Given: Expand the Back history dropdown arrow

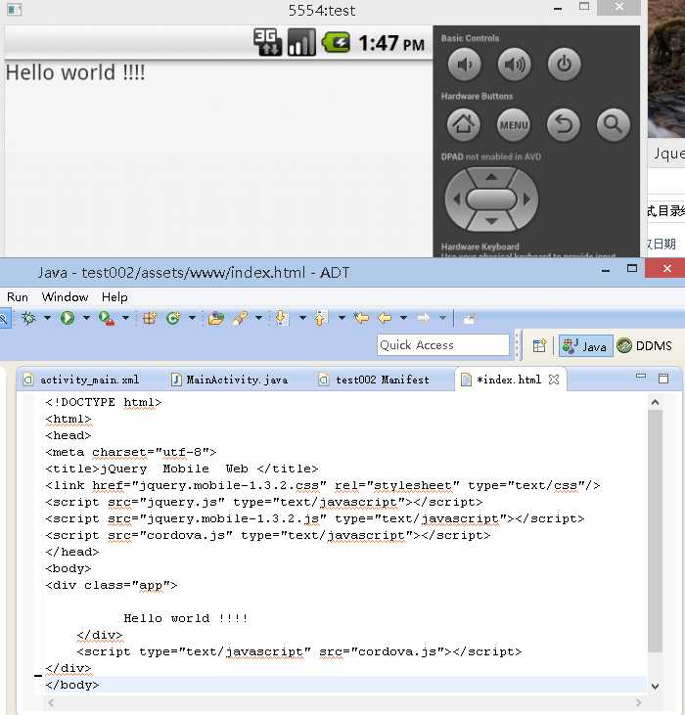Looking at the screenshot, I should click(403, 318).
